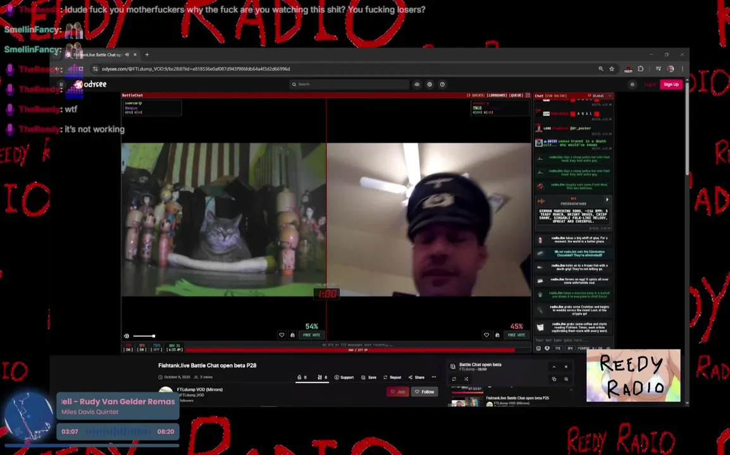Screen dimensions: 730x455
Task: Select SFX button under chat input
Action: coord(570,348)
